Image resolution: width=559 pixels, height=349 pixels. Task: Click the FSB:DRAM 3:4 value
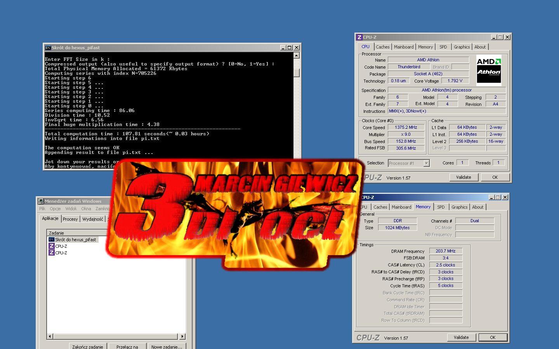tap(446, 258)
